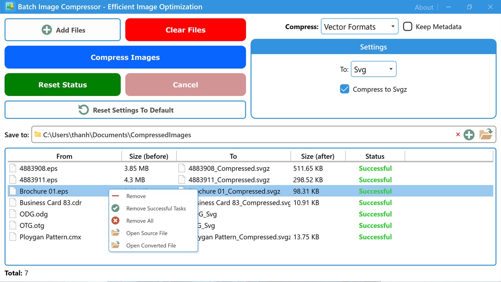Click the red Clear Files button
501x282 pixels.
[x=186, y=30]
